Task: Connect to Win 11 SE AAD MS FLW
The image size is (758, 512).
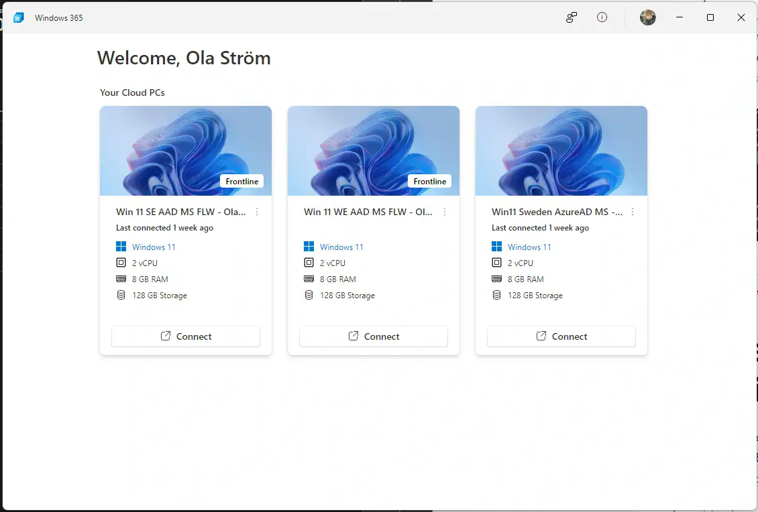Action: 186,336
